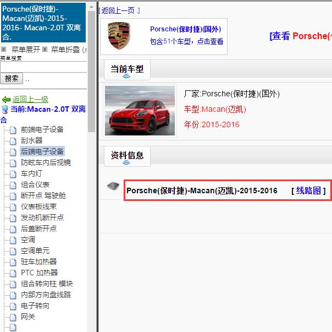Click the 返回上一页 link at the top
This screenshot has width=332, height=332.
[x=119, y=10]
